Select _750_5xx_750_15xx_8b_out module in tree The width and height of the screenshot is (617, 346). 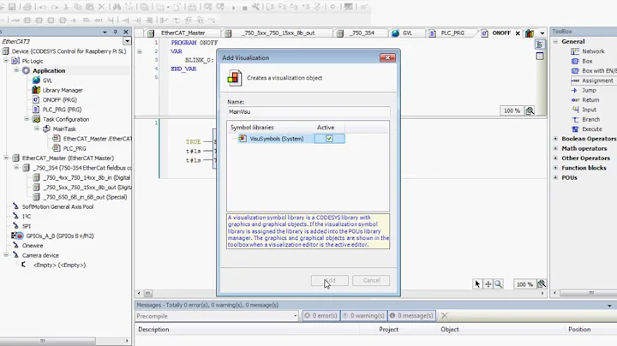87,188
